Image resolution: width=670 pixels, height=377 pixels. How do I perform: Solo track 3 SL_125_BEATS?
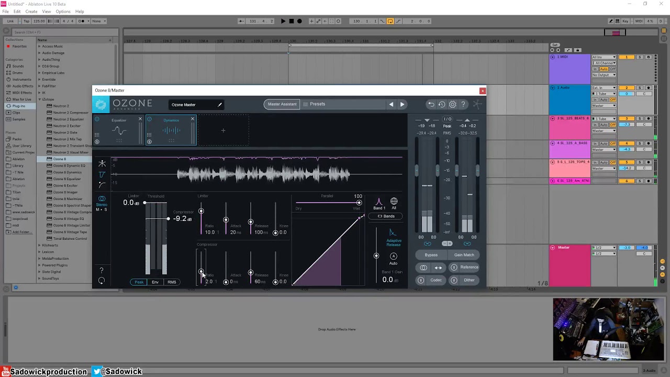pos(640,118)
